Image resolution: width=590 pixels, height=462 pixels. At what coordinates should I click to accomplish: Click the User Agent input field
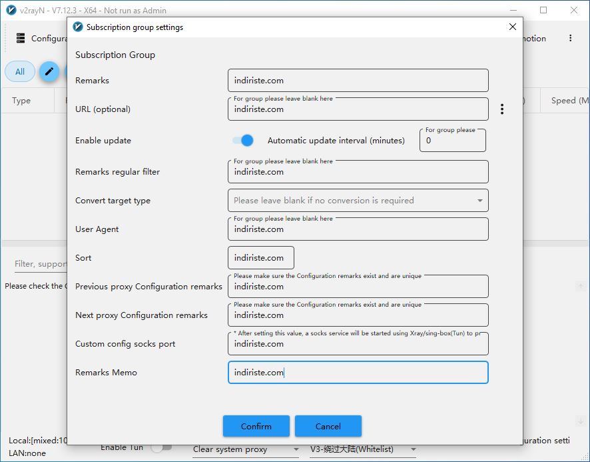(358, 229)
